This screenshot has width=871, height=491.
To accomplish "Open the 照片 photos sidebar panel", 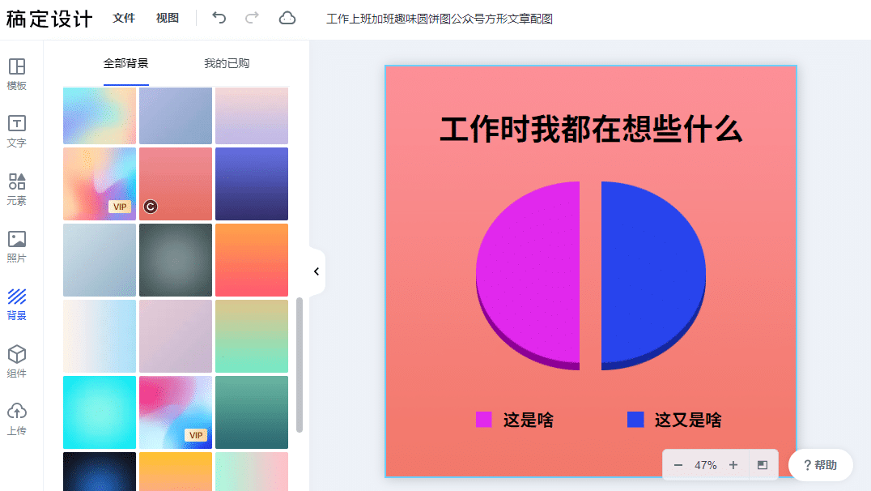I will click(17, 247).
